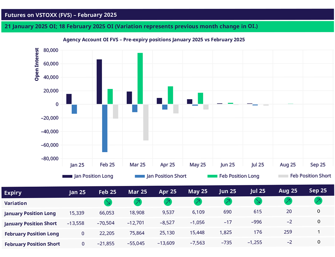This screenshot has height=257, width=335.
Task: Select the Expiry table header cell
Action: point(13,193)
